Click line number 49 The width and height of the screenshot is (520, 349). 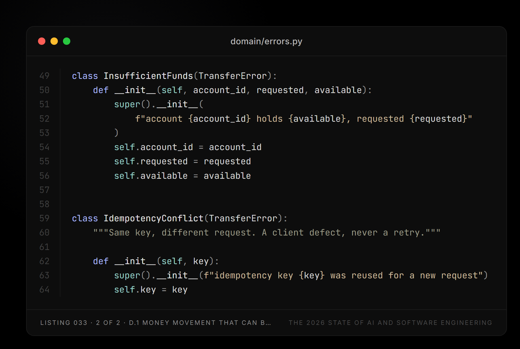(x=45, y=76)
